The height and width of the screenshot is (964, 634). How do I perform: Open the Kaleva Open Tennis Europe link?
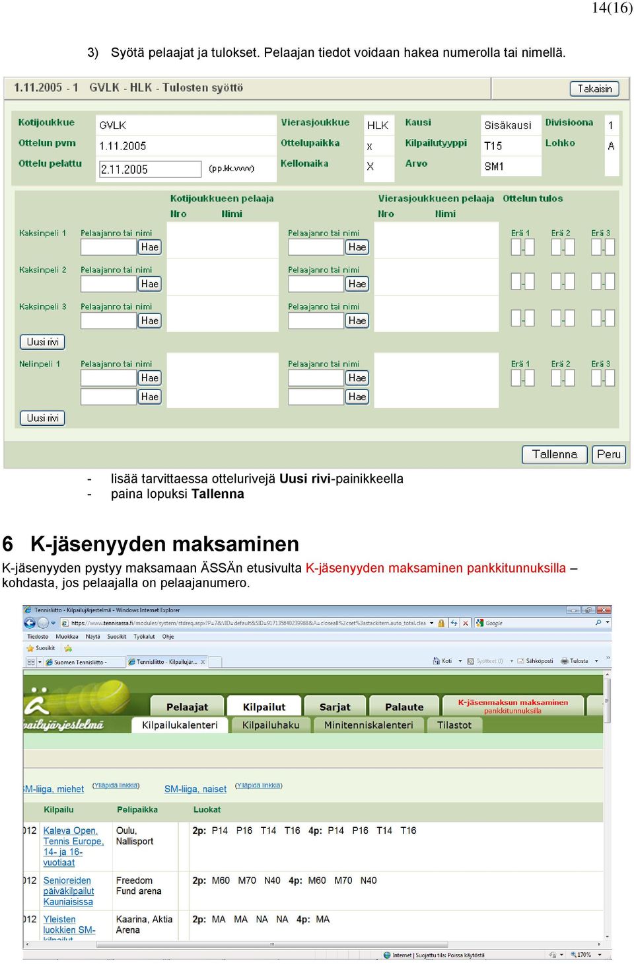pos(73,846)
